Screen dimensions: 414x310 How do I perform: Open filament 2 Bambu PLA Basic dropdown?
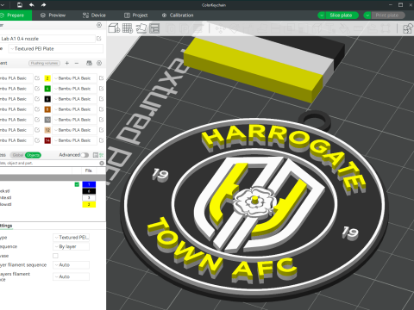point(74,78)
